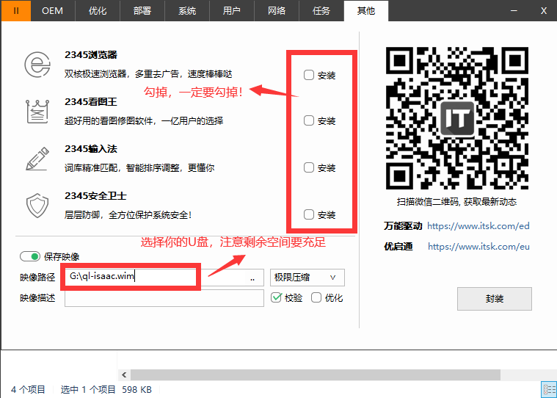Click the orange logo icon in title bar
This screenshot has height=398, width=557.
(x=16, y=10)
